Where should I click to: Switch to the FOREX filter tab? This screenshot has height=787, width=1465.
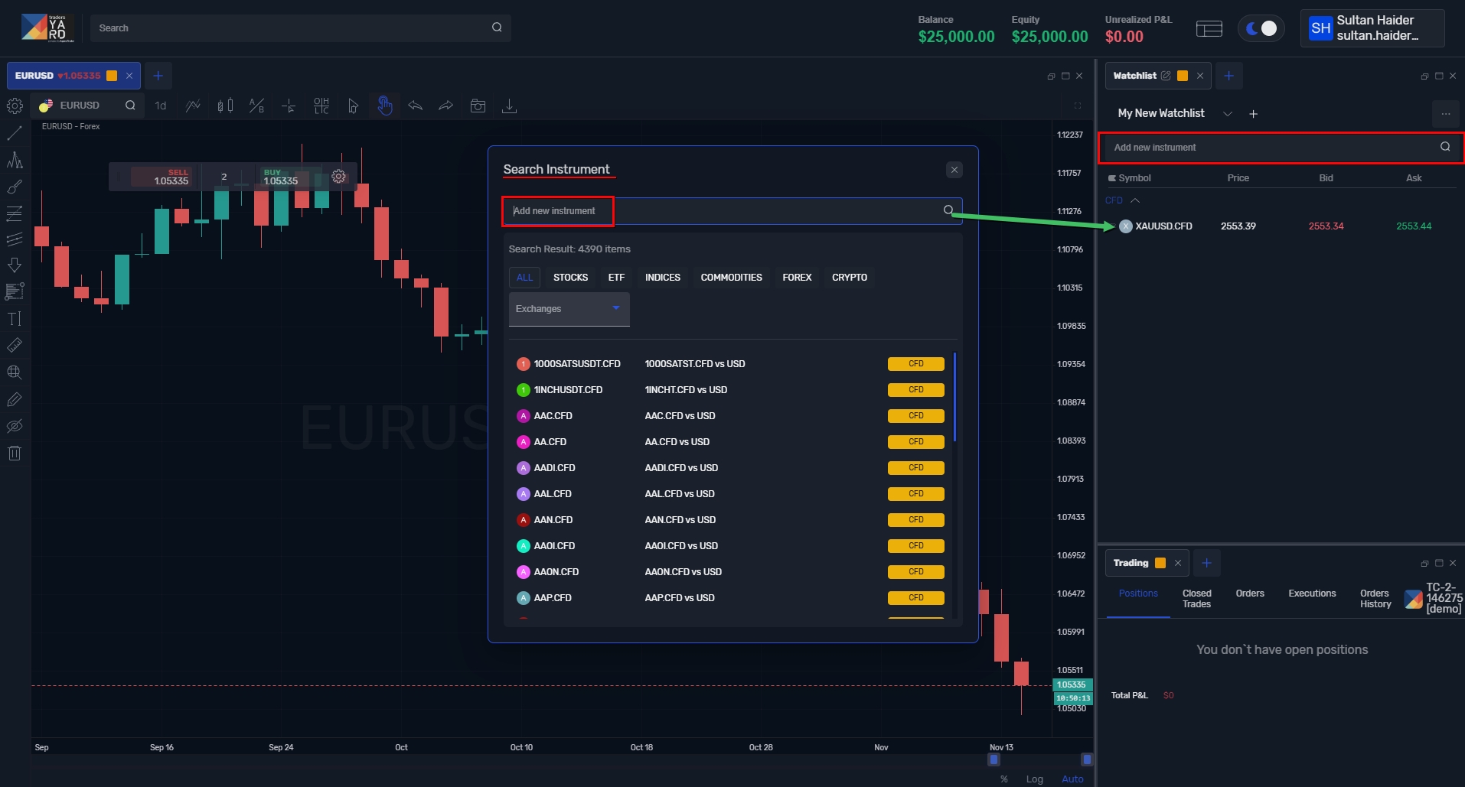(796, 278)
